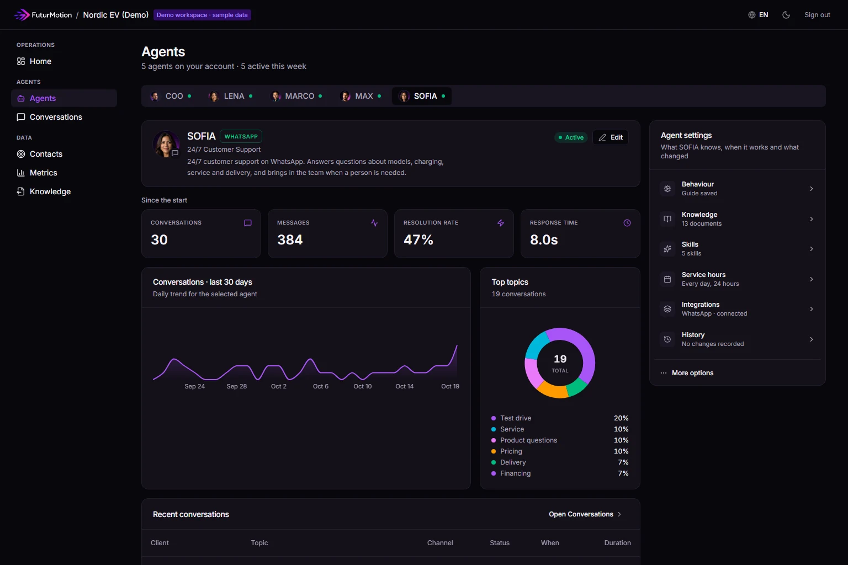Click the History clock icon
Viewport: 848px width, 565px height.
(x=667, y=339)
